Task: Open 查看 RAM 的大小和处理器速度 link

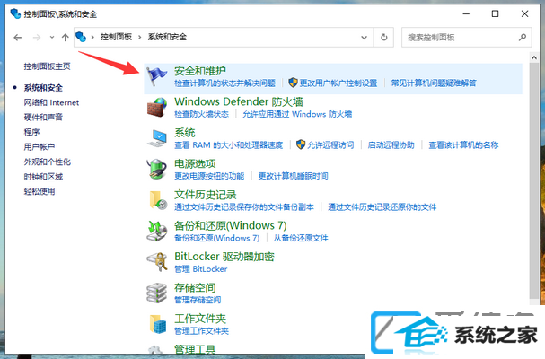Action: coord(229,144)
